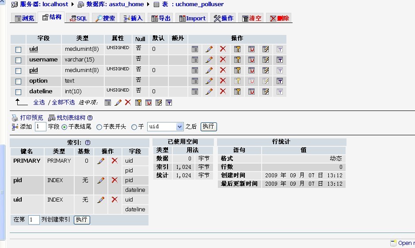The height and width of the screenshot is (248, 415).
Task: Open the help icon beside 索引 heading
Action: click(88, 143)
